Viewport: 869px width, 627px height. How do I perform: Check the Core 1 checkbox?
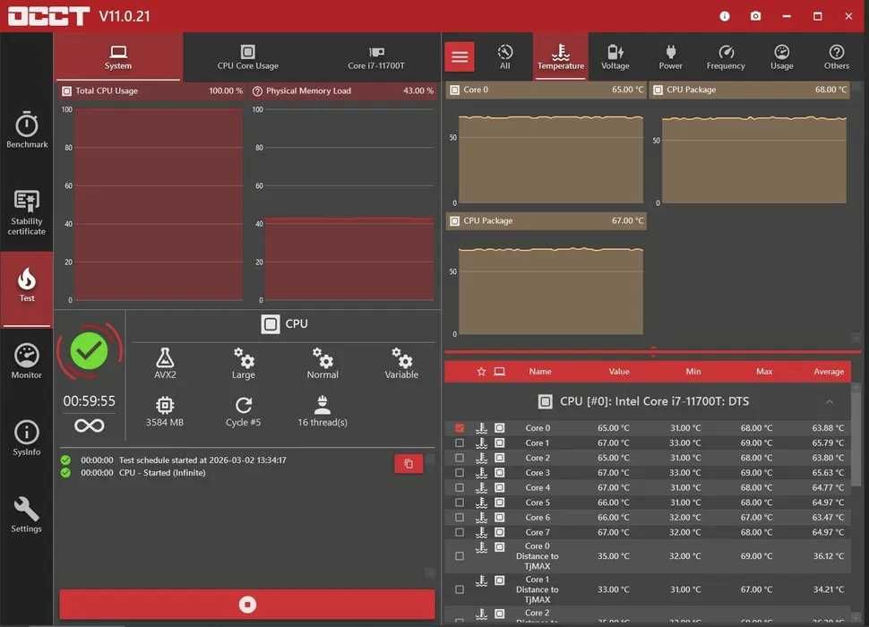[x=460, y=443]
